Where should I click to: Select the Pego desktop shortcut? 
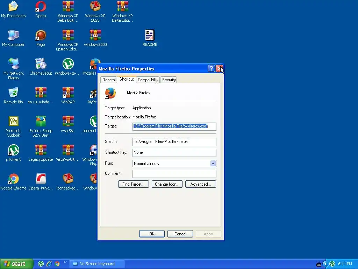[41, 38]
